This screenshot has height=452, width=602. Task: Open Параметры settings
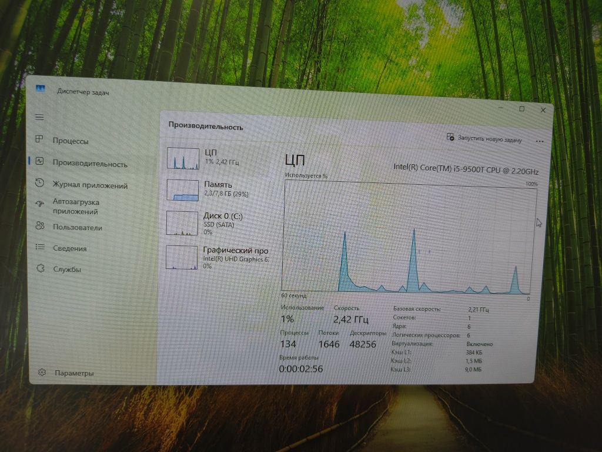[x=74, y=373]
